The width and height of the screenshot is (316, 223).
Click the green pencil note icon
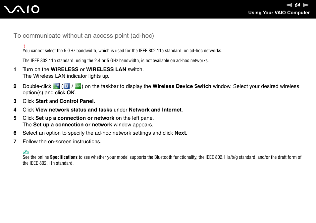[26, 152]
